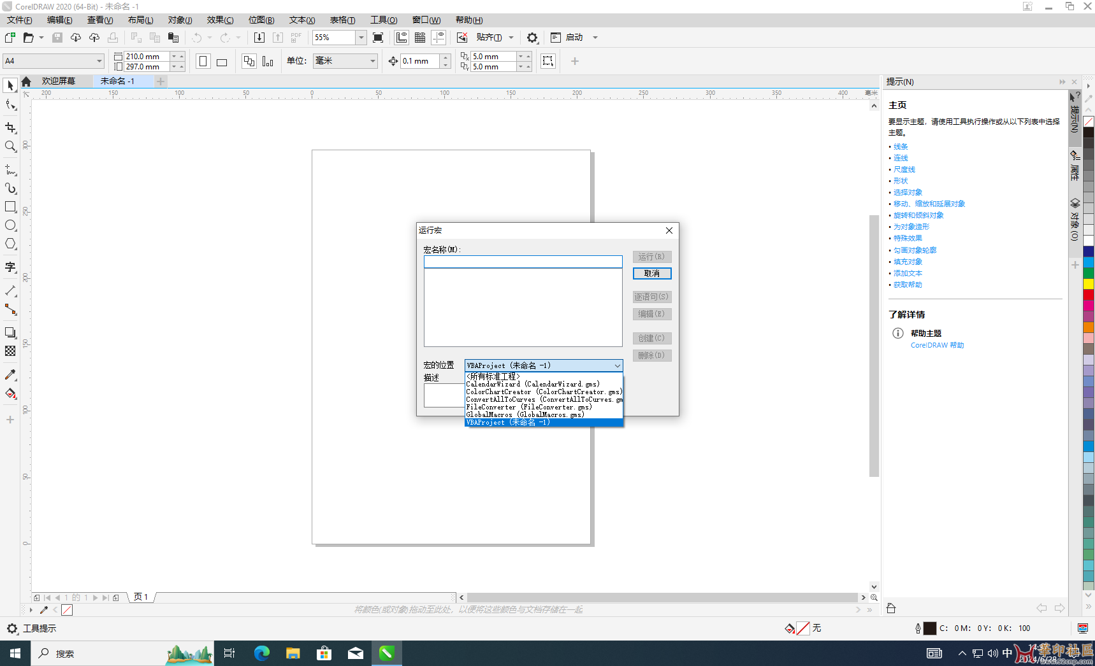Viewport: 1095px width, 666px height.
Task: Click the Full-screen preview icon
Action: click(378, 38)
